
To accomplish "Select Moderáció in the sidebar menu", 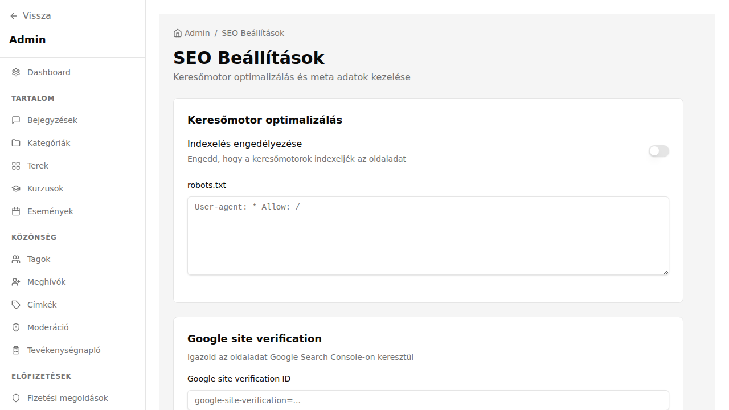I will click(x=49, y=327).
